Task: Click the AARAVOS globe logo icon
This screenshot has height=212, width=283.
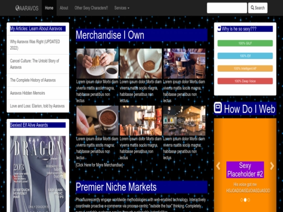Action: [x=17, y=8]
